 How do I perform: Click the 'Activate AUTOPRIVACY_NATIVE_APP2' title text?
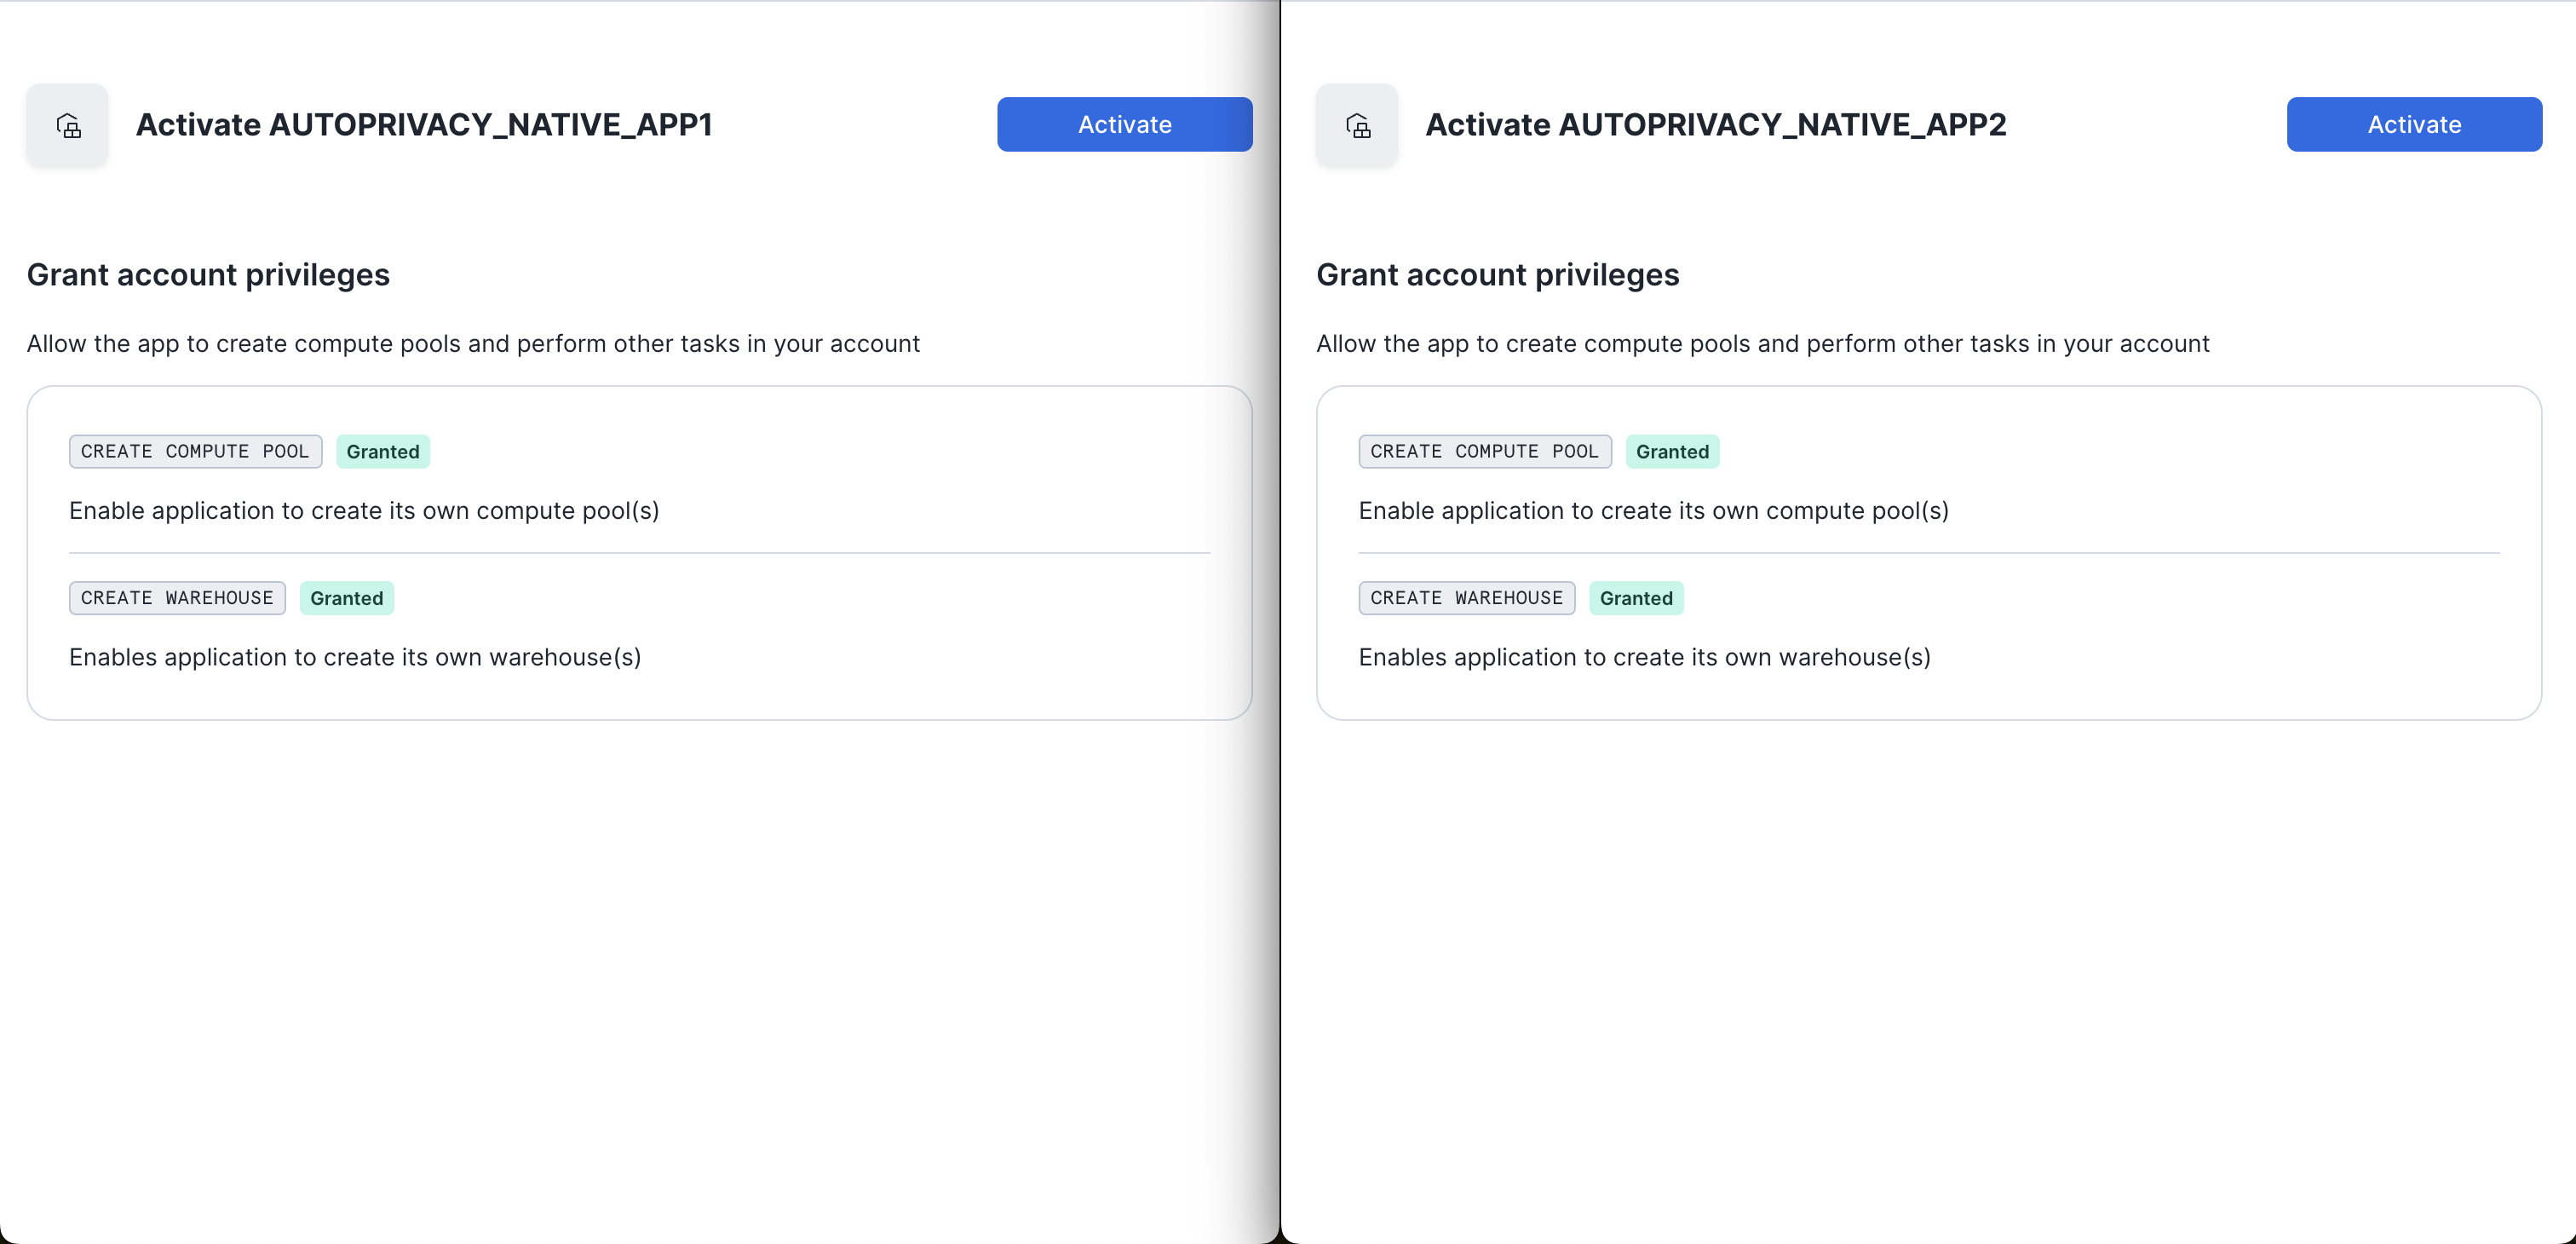tap(1715, 125)
